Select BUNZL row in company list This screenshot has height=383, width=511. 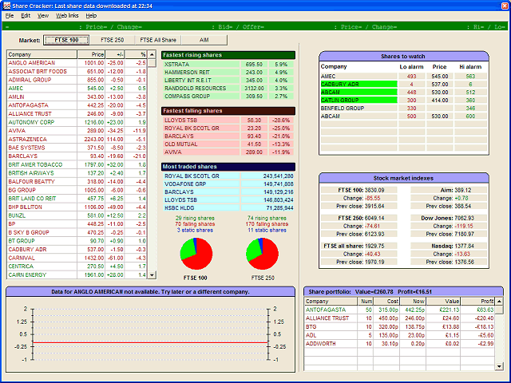point(77,215)
